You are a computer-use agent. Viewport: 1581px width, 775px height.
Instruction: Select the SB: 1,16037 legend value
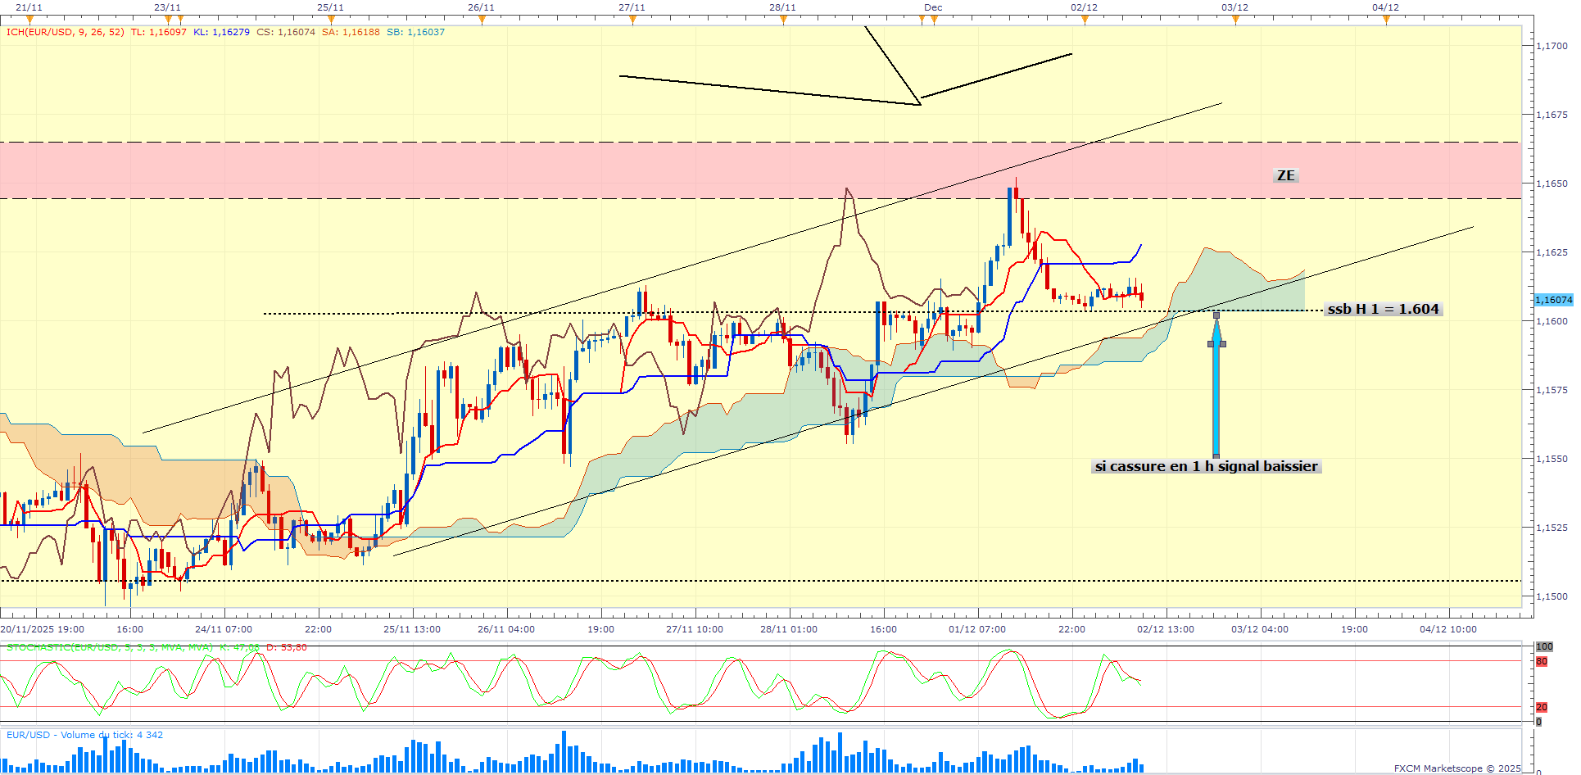click(x=415, y=32)
